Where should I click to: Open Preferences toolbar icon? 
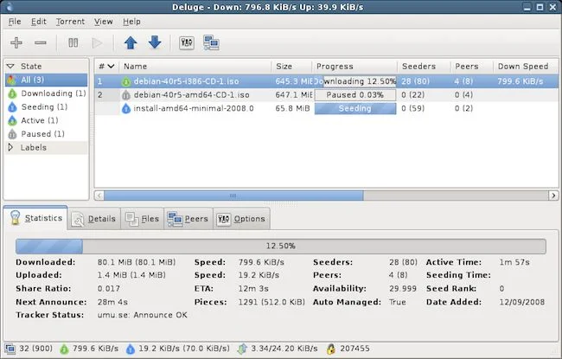[x=187, y=43]
